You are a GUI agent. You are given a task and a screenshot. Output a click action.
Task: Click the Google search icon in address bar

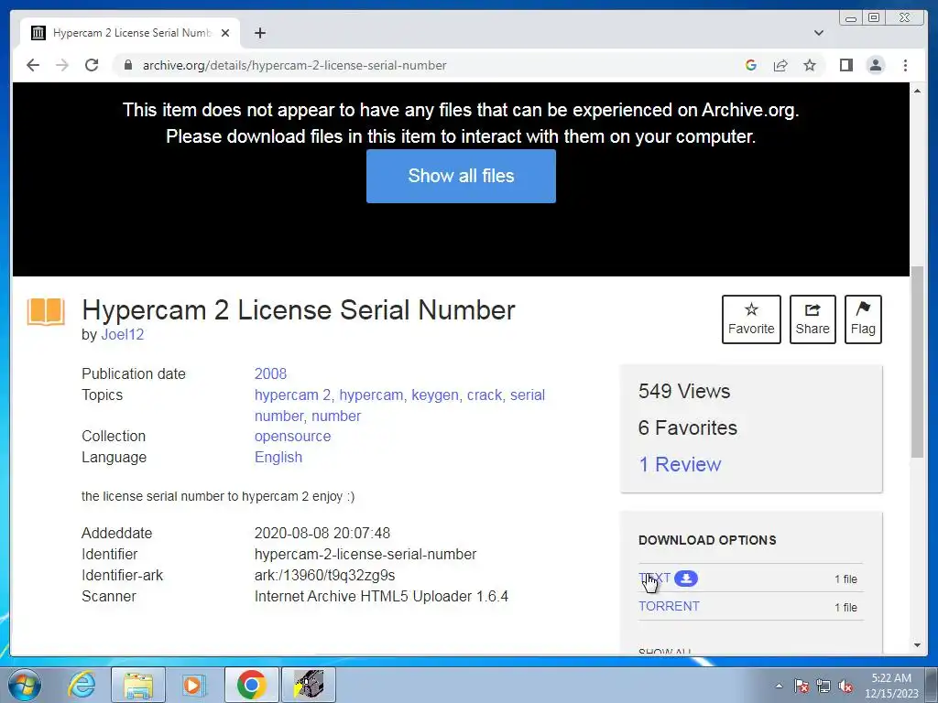tap(751, 65)
